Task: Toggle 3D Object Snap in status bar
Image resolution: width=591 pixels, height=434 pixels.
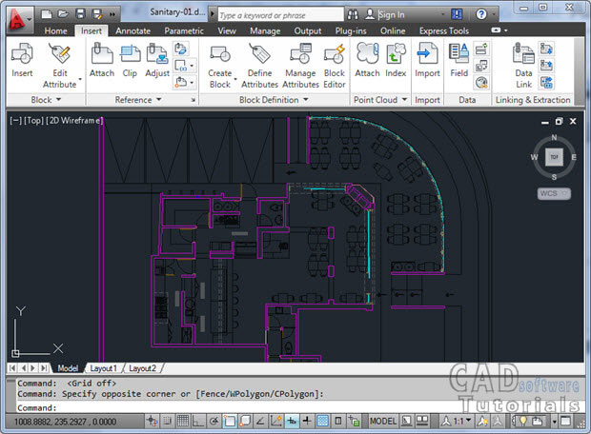Action: 245,421
